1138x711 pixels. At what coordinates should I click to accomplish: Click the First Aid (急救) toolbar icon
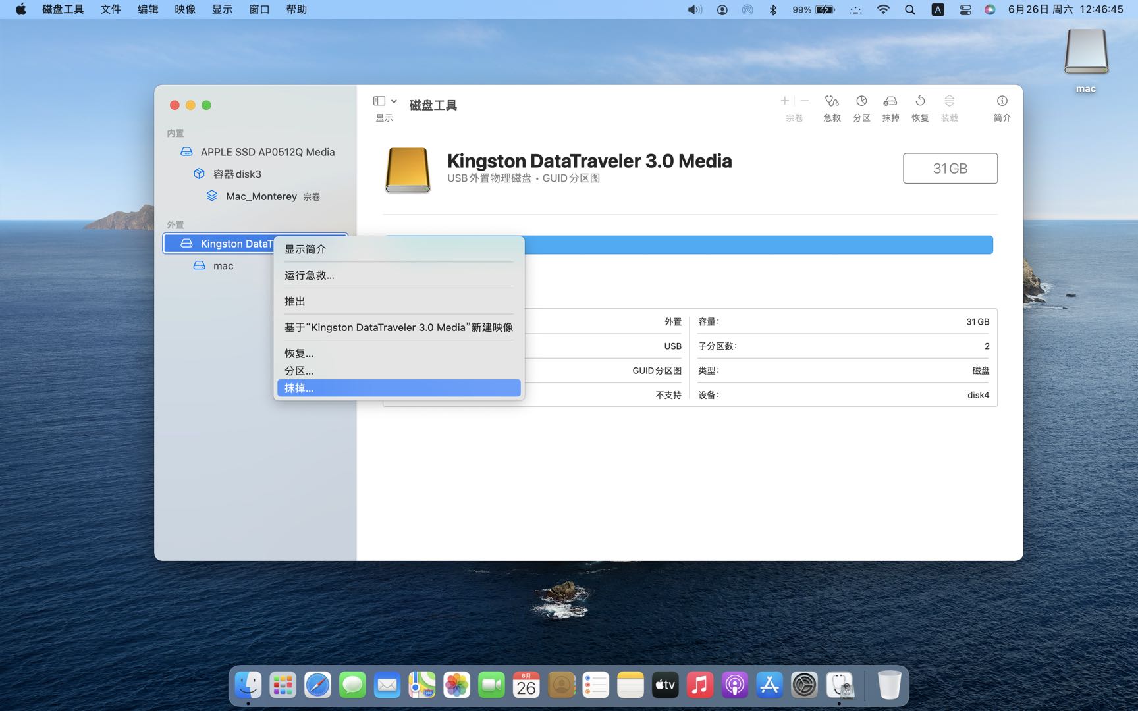(832, 101)
